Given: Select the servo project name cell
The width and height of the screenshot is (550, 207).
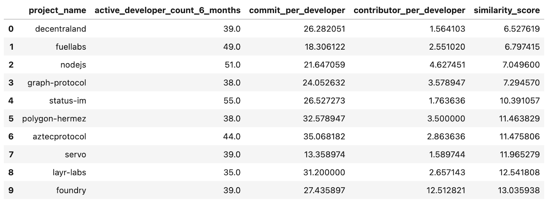Looking at the screenshot, I should [75, 155].
